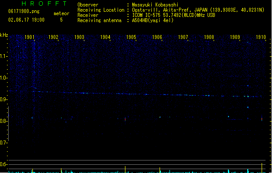Image resolution: width=272 pixels, height=173 pixels.
Task: Select the ICOM IC-575 receiver text
Action: [x=174, y=15]
